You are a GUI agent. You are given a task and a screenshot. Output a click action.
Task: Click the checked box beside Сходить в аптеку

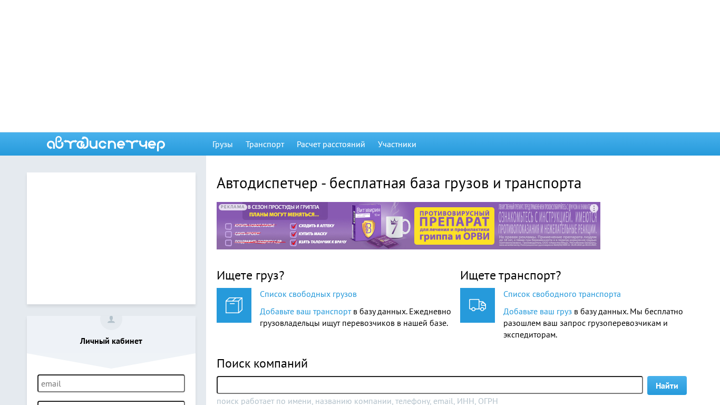pos(294,226)
